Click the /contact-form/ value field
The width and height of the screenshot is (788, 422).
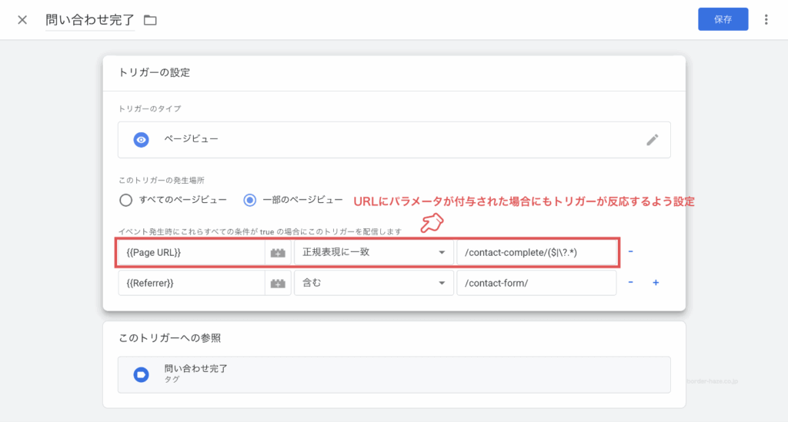536,283
